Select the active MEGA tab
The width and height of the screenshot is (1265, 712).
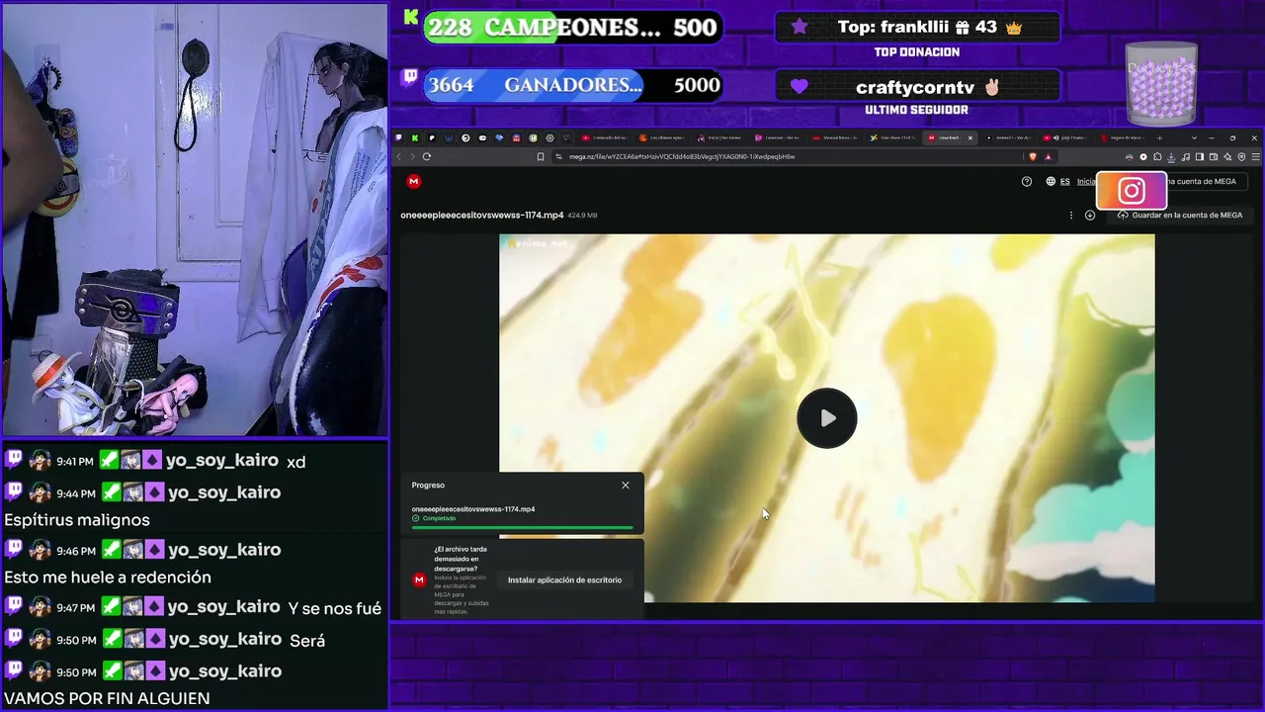click(x=949, y=137)
